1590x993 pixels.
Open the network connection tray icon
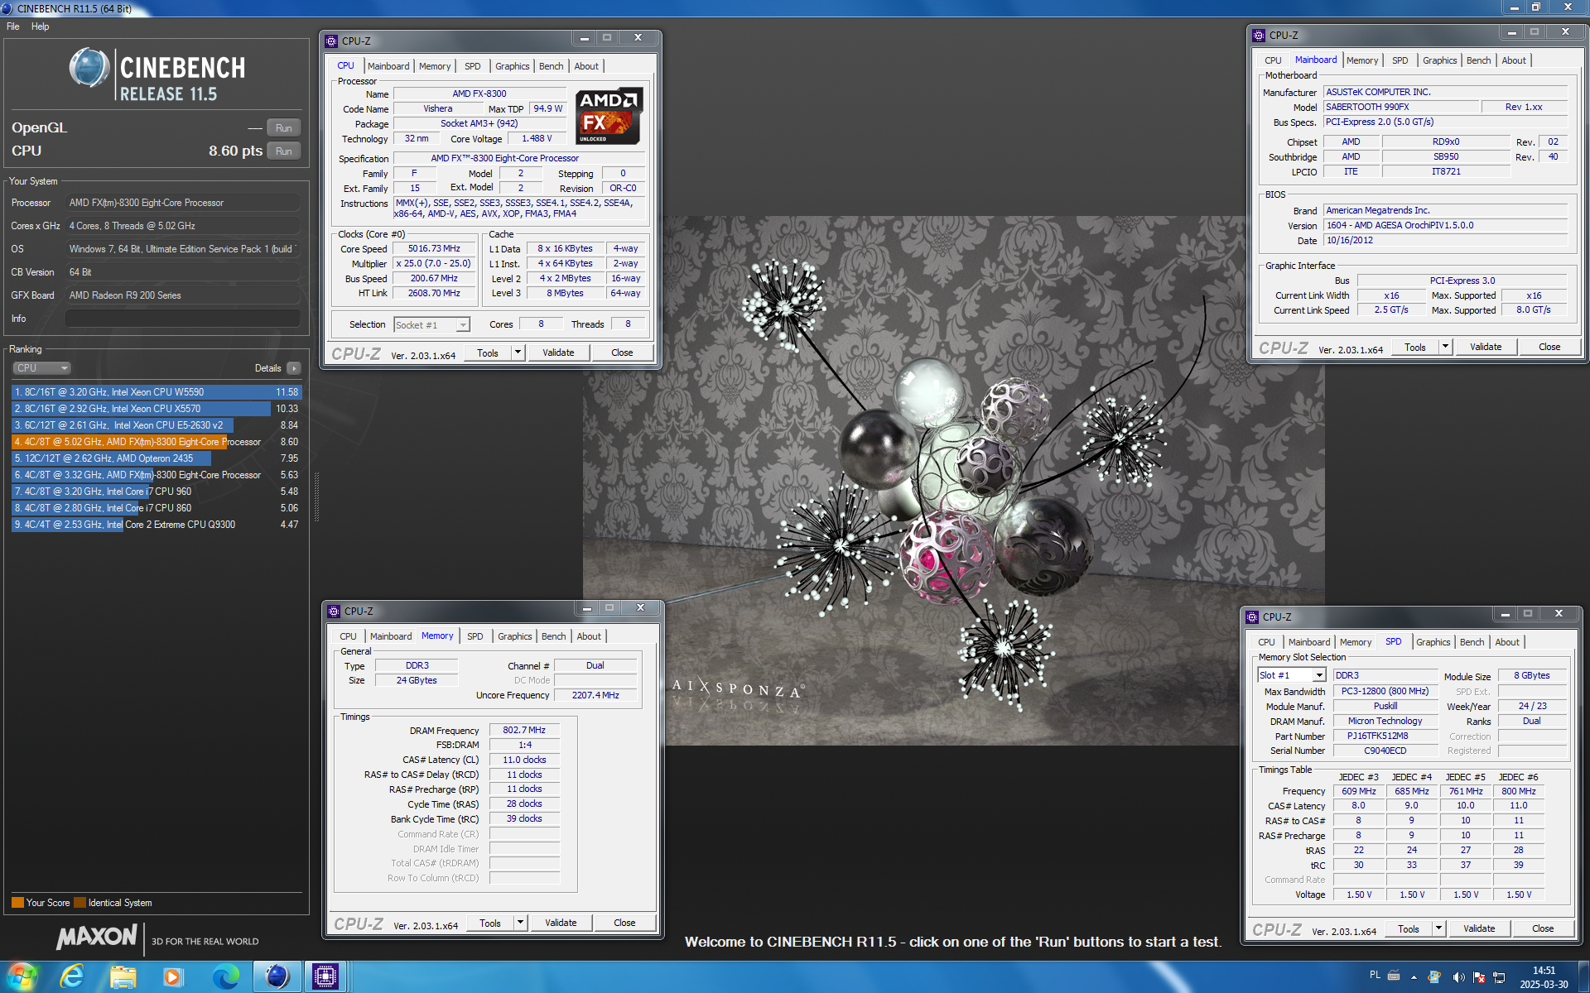1500,977
